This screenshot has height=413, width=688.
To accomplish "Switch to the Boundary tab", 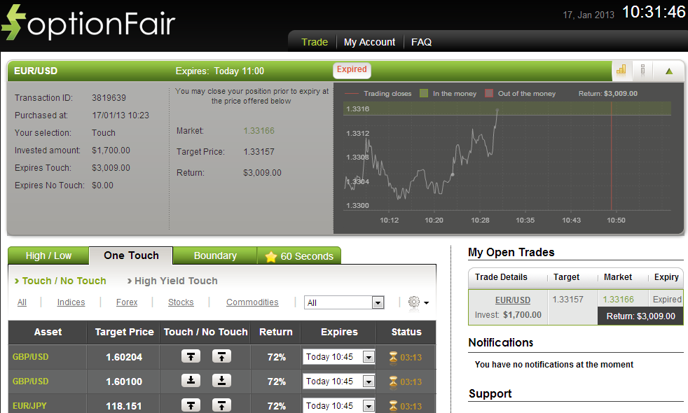I will (215, 255).
